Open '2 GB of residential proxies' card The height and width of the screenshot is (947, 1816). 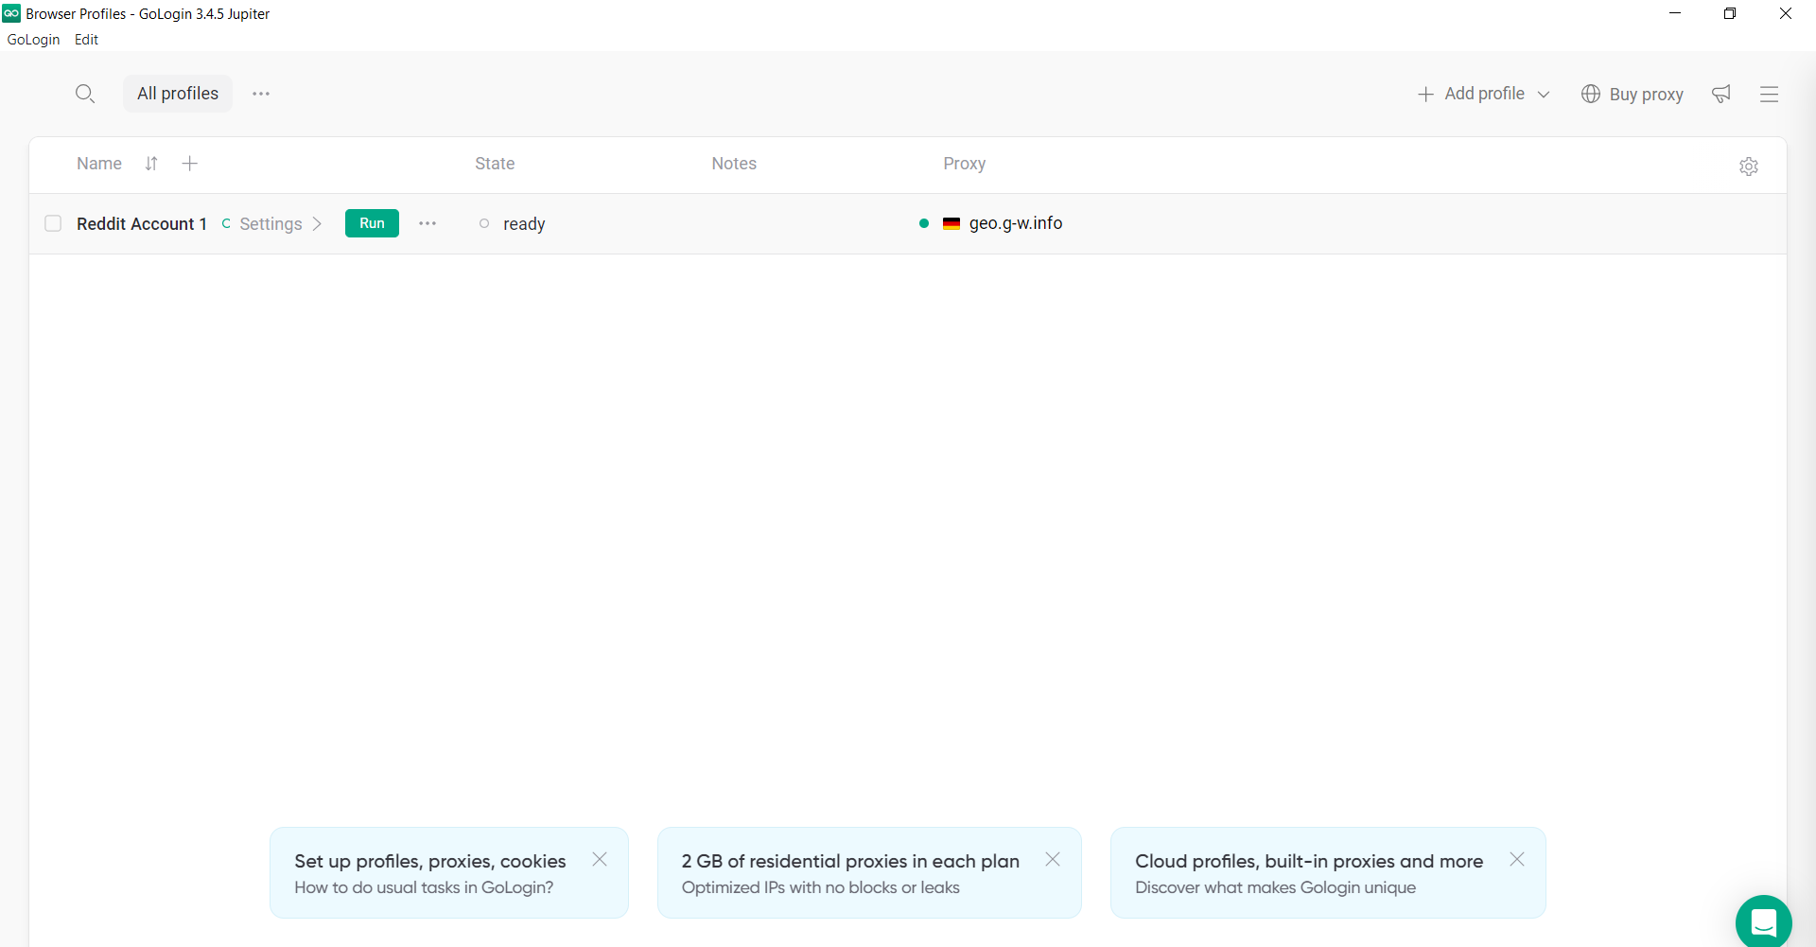[x=869, y=872]
